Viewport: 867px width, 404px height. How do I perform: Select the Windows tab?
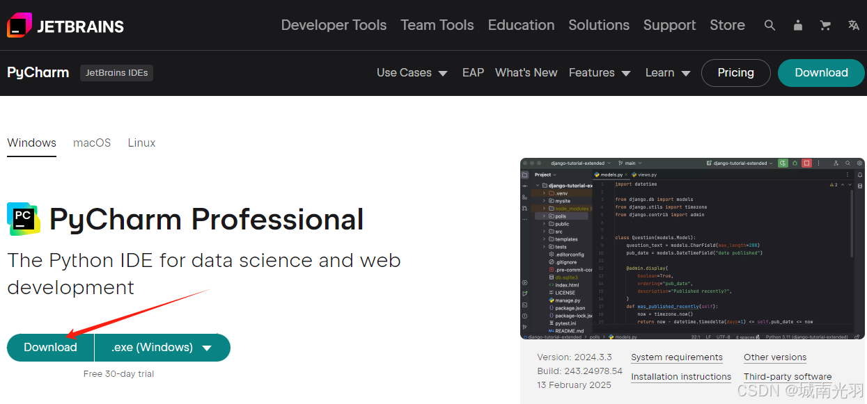coord(32,143)
